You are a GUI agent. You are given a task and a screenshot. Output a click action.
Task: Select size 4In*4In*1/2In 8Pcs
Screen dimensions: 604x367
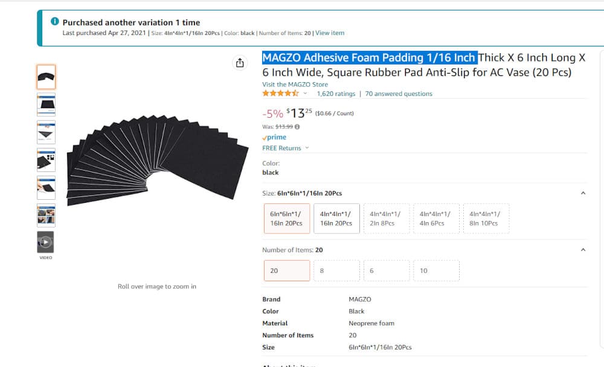tap(387, 219)
